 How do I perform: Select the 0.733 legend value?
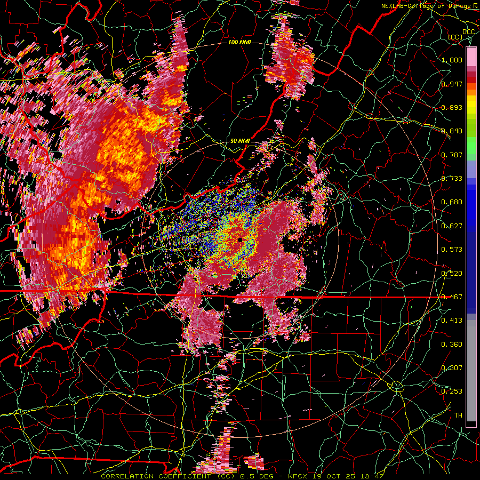[x=452, y=179]
